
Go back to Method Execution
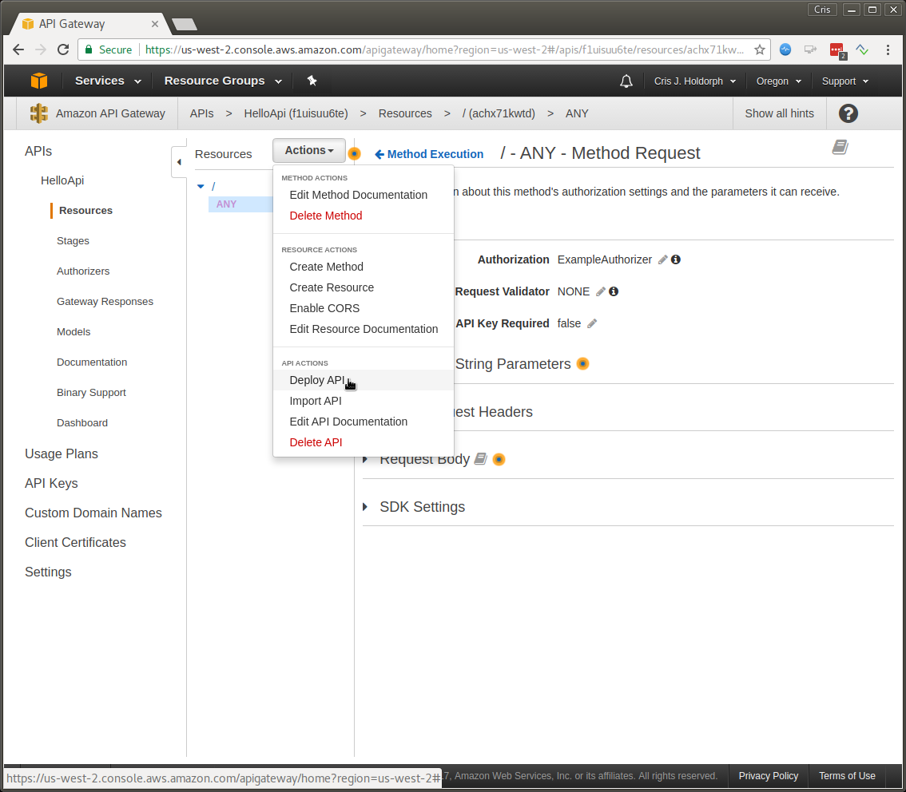pos(429,154)
